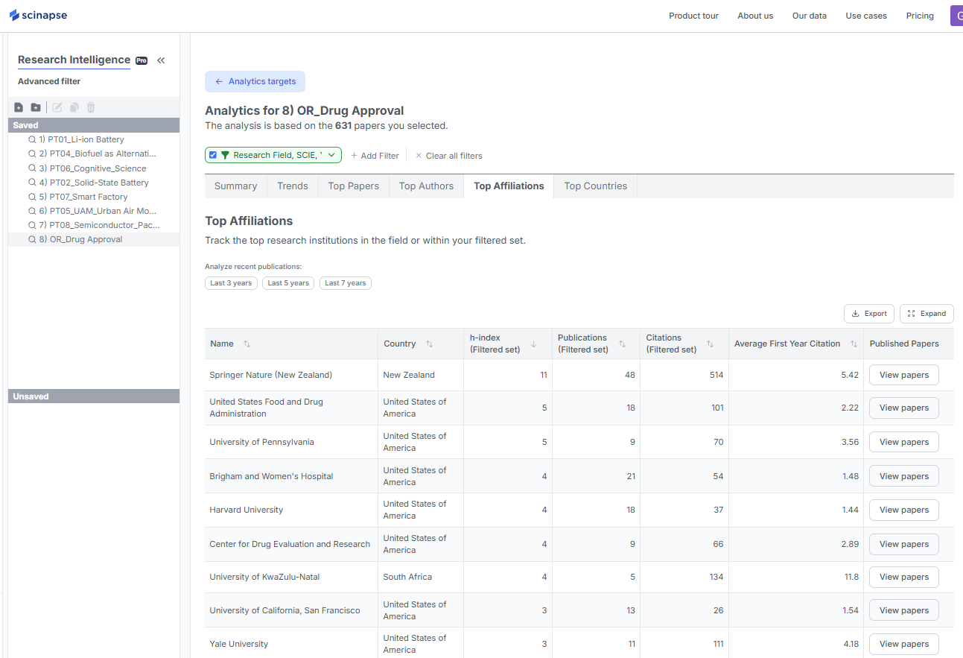Select the Last 3 years option

[x=231, y=283]
